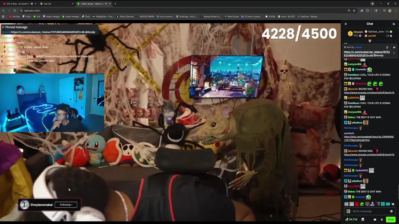
Task: Focus the Send a message input
Action: [369, 211]
